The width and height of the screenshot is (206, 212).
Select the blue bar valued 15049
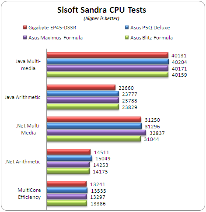70,158
